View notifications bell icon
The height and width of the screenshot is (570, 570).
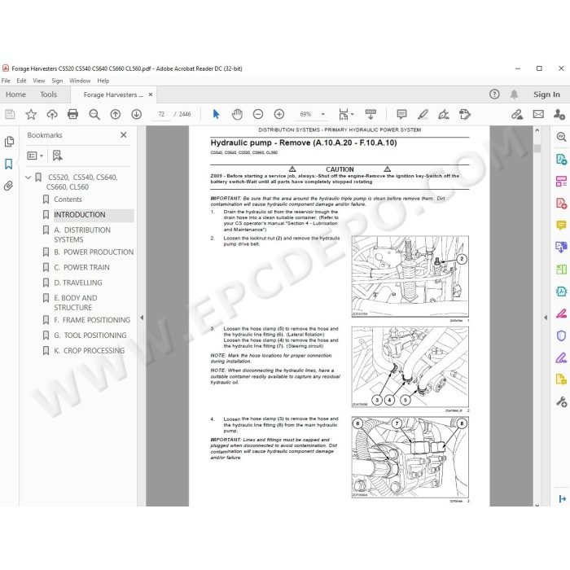pos(514,94)
